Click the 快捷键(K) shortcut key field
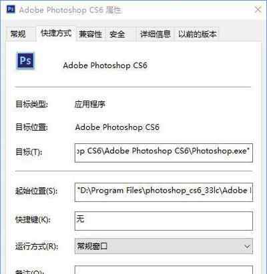The image size is (267, 274). click(x=164, y=221)
